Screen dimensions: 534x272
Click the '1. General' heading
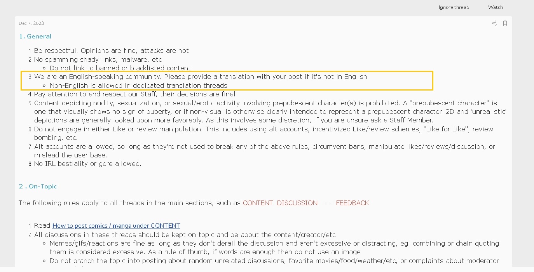pyautogui.click(x=35, y=37)
